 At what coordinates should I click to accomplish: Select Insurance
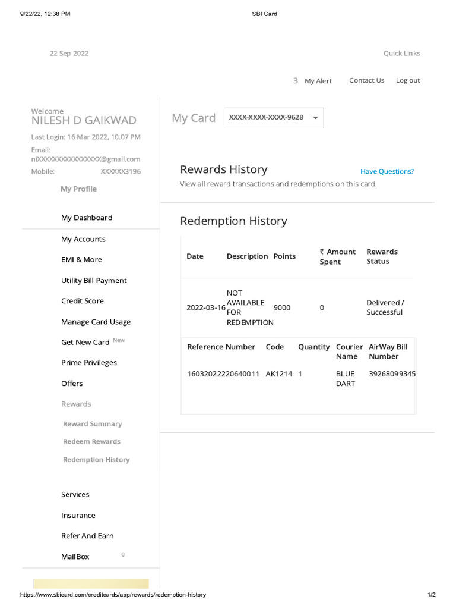pos(78,516)
